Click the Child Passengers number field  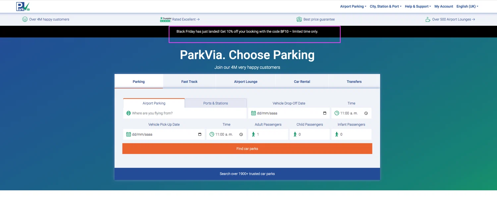pos(310,134)
